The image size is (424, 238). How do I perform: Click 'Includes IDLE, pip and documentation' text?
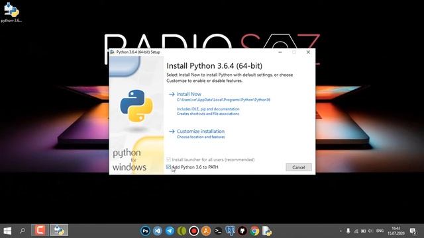208,109
